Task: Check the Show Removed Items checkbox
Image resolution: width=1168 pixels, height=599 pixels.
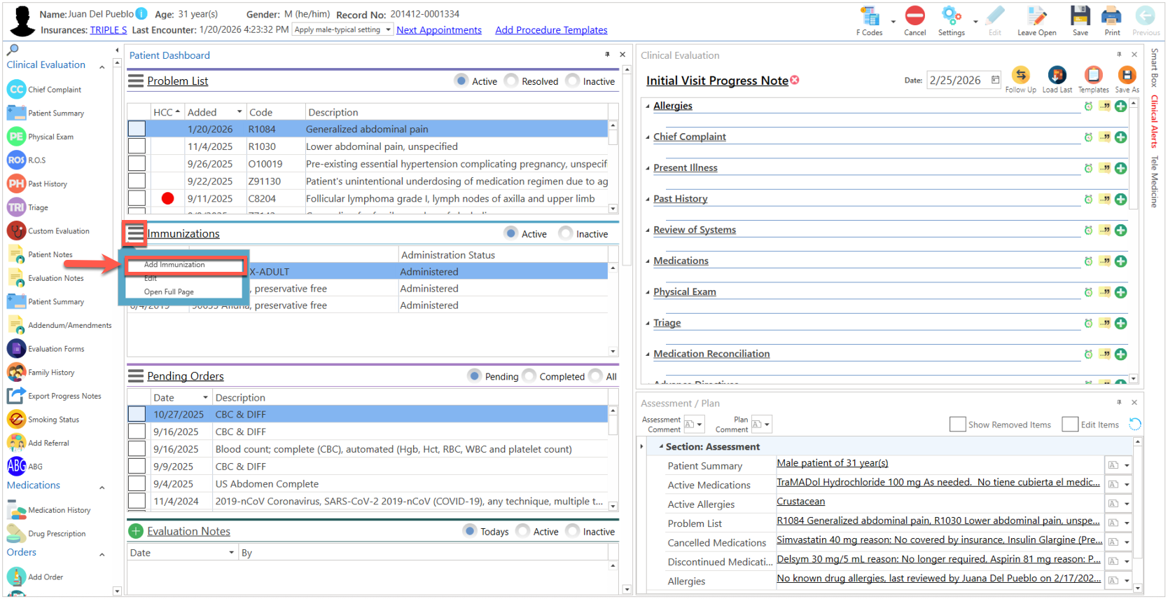Action: pyautogui.click(x=957, y=424)
